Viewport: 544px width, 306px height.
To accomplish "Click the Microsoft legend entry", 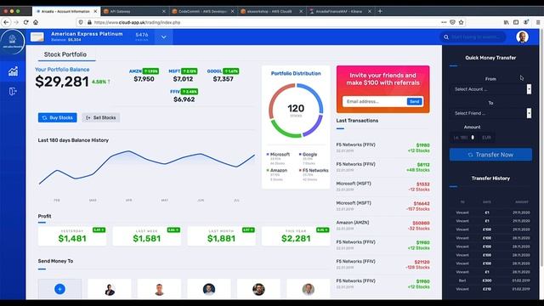I will tap(278, 159).
